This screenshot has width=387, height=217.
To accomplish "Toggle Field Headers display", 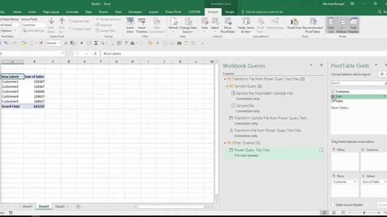I will point(353,25).
